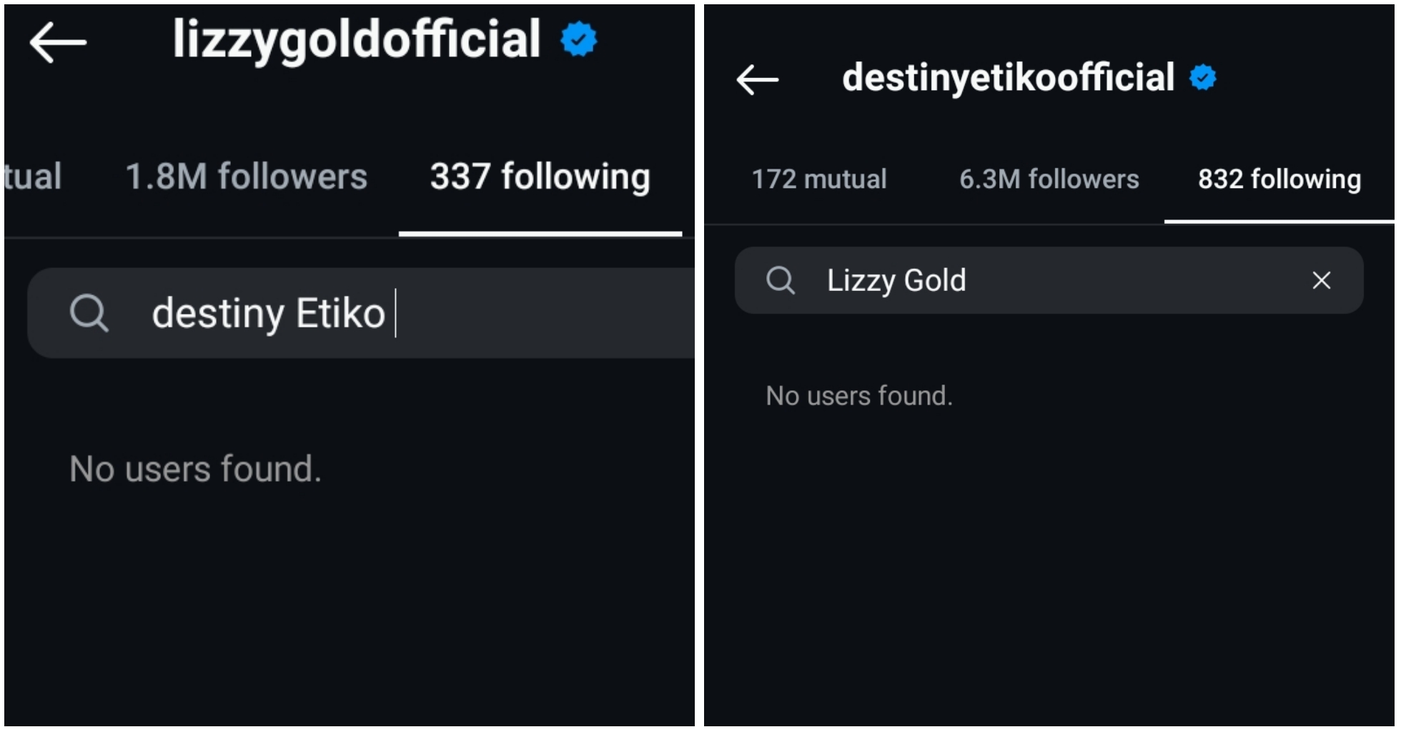This screenshot has width=1401, height=732.
Task: Click inside the destiny Etiko search field
Action: (286, 312)
